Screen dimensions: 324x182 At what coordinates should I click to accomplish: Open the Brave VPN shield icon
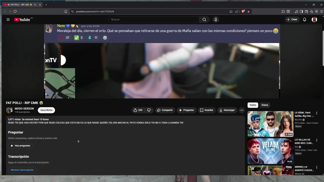[x=316, y=11]
